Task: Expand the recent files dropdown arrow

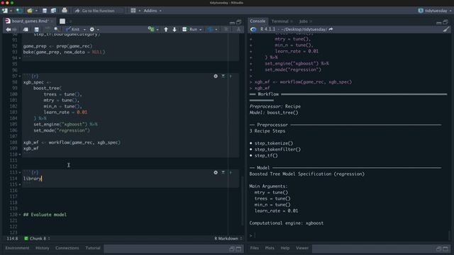Action: 36,11
